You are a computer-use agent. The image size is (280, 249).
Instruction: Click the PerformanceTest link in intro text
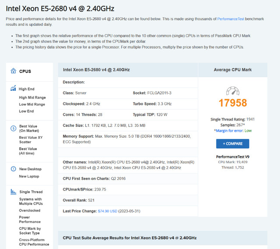[231, 19]
